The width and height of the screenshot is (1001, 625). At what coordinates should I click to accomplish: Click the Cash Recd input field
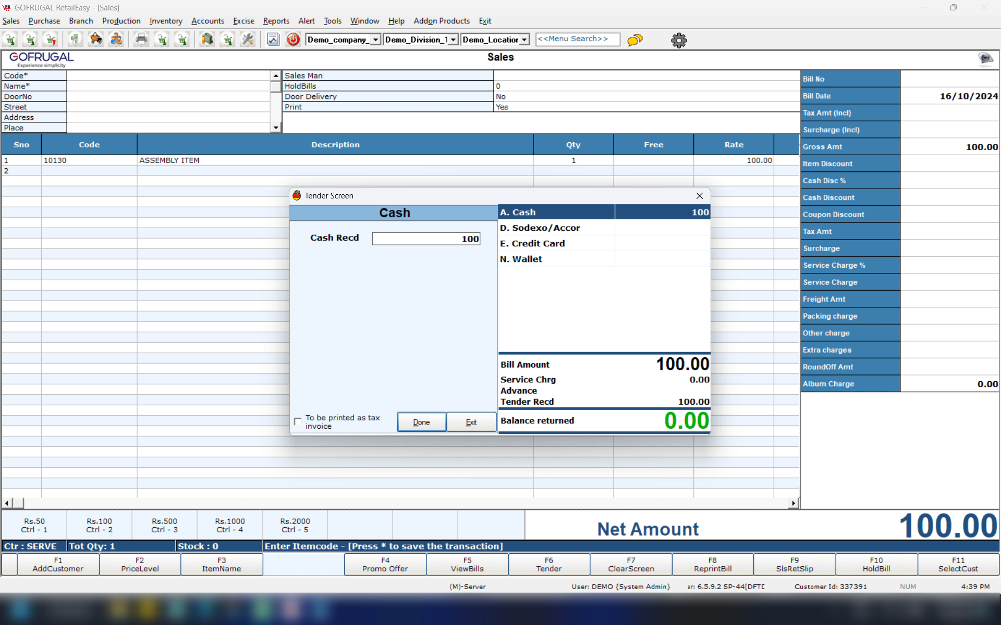point(426,239)
